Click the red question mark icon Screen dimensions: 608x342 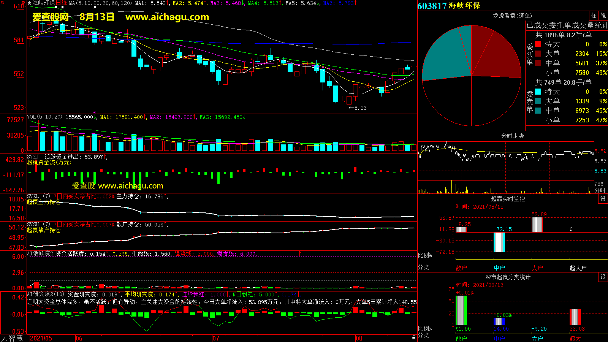(x=23, y=3)
